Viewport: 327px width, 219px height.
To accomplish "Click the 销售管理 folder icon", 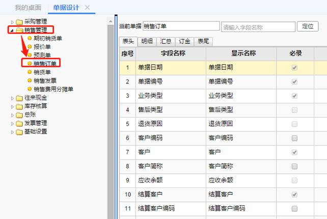I will [x=19, y=30].
